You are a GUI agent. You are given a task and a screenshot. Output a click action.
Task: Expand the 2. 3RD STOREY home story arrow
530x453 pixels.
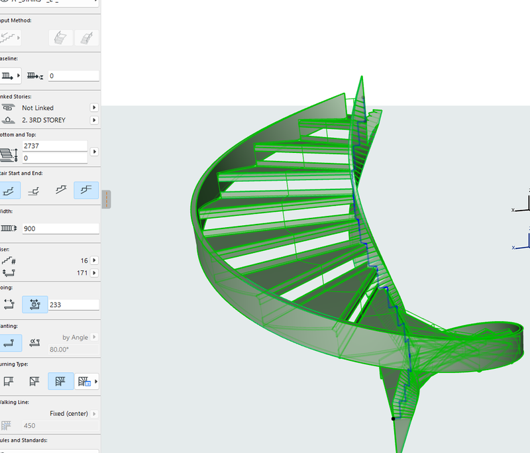(94, 120)
